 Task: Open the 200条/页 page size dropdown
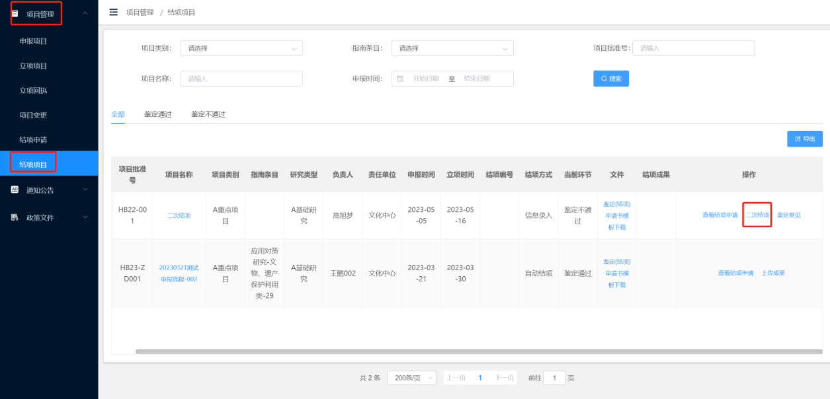[411, 378]
